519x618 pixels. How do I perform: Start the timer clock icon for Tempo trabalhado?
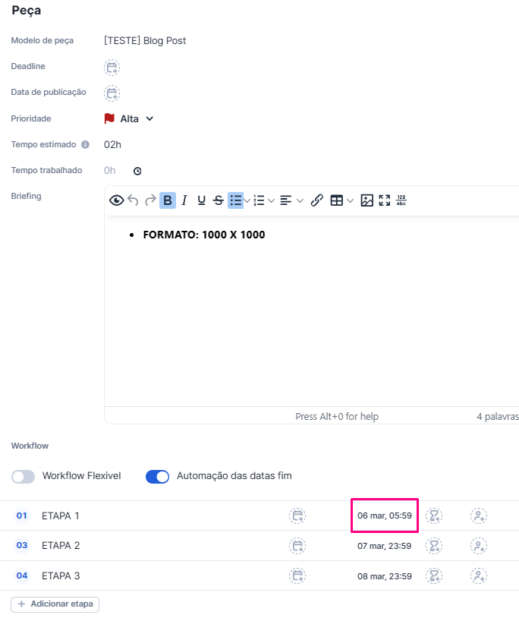(x=137, y=171)
